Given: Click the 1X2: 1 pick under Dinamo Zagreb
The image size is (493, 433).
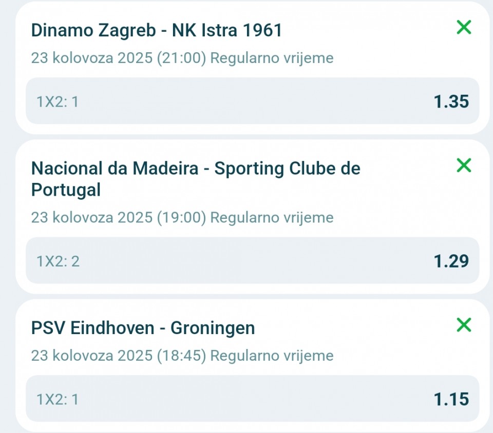Looking at the screenshot, I should (58, 102).
